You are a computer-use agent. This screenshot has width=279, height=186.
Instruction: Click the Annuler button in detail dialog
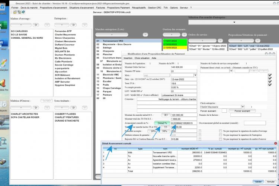point(271,182)
